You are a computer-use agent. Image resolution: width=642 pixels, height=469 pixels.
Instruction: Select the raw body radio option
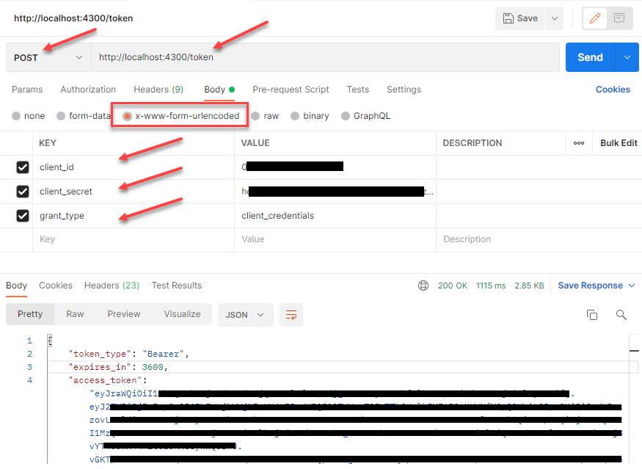pyautogui.click(x=255, y=116)
